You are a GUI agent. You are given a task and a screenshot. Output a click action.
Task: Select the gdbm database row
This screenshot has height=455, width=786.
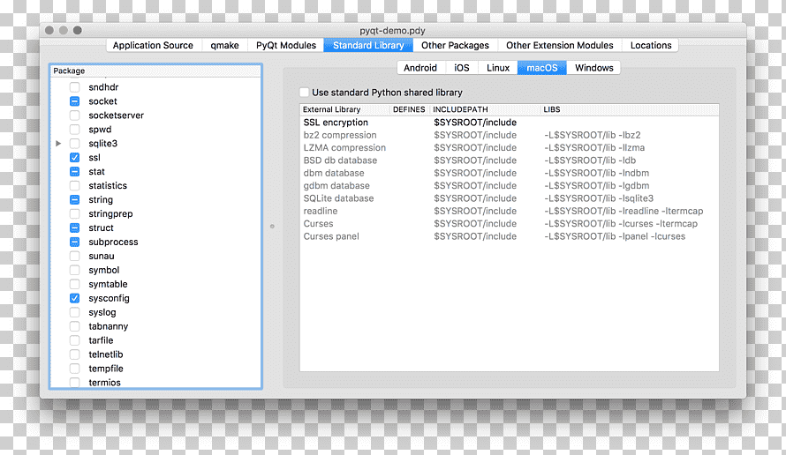point(510,186)
